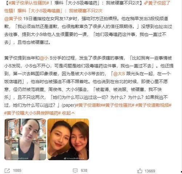Collapse post with 收起 link
This screenshot has width=182, height=174.
68,113
